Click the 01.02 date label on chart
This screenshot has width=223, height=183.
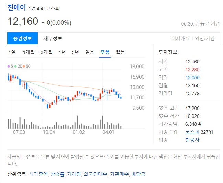79,132
